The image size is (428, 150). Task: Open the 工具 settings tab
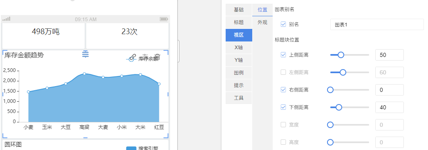click(239, 98)
